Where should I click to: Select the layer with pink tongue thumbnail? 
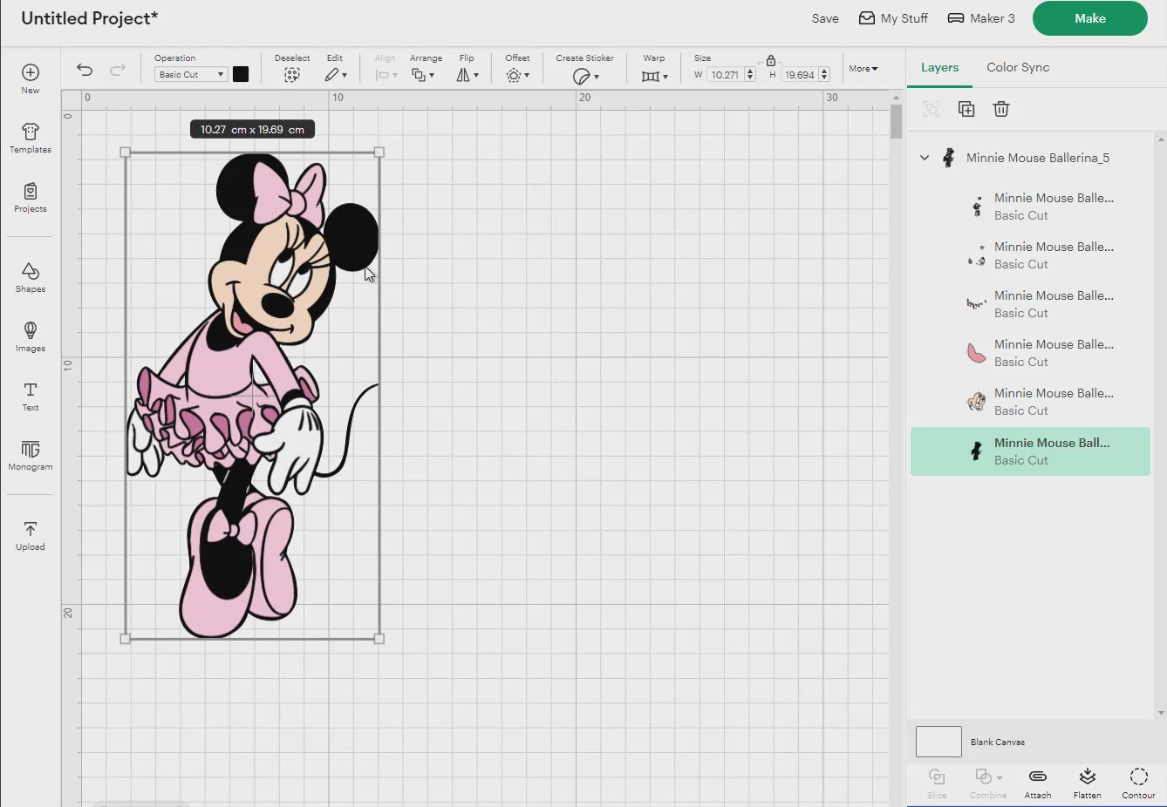1030,353
